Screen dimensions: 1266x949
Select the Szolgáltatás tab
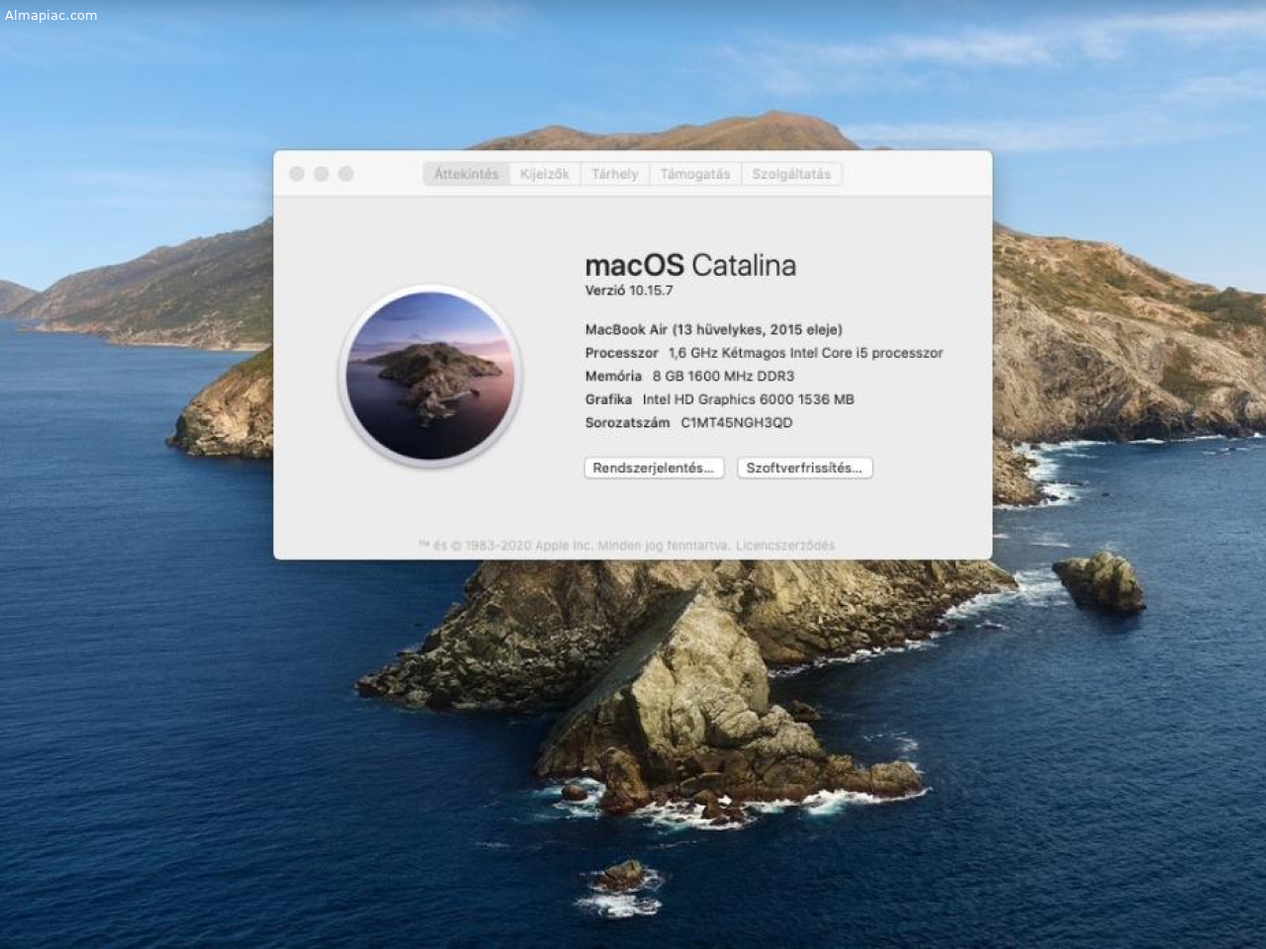[x=791, y=174]
